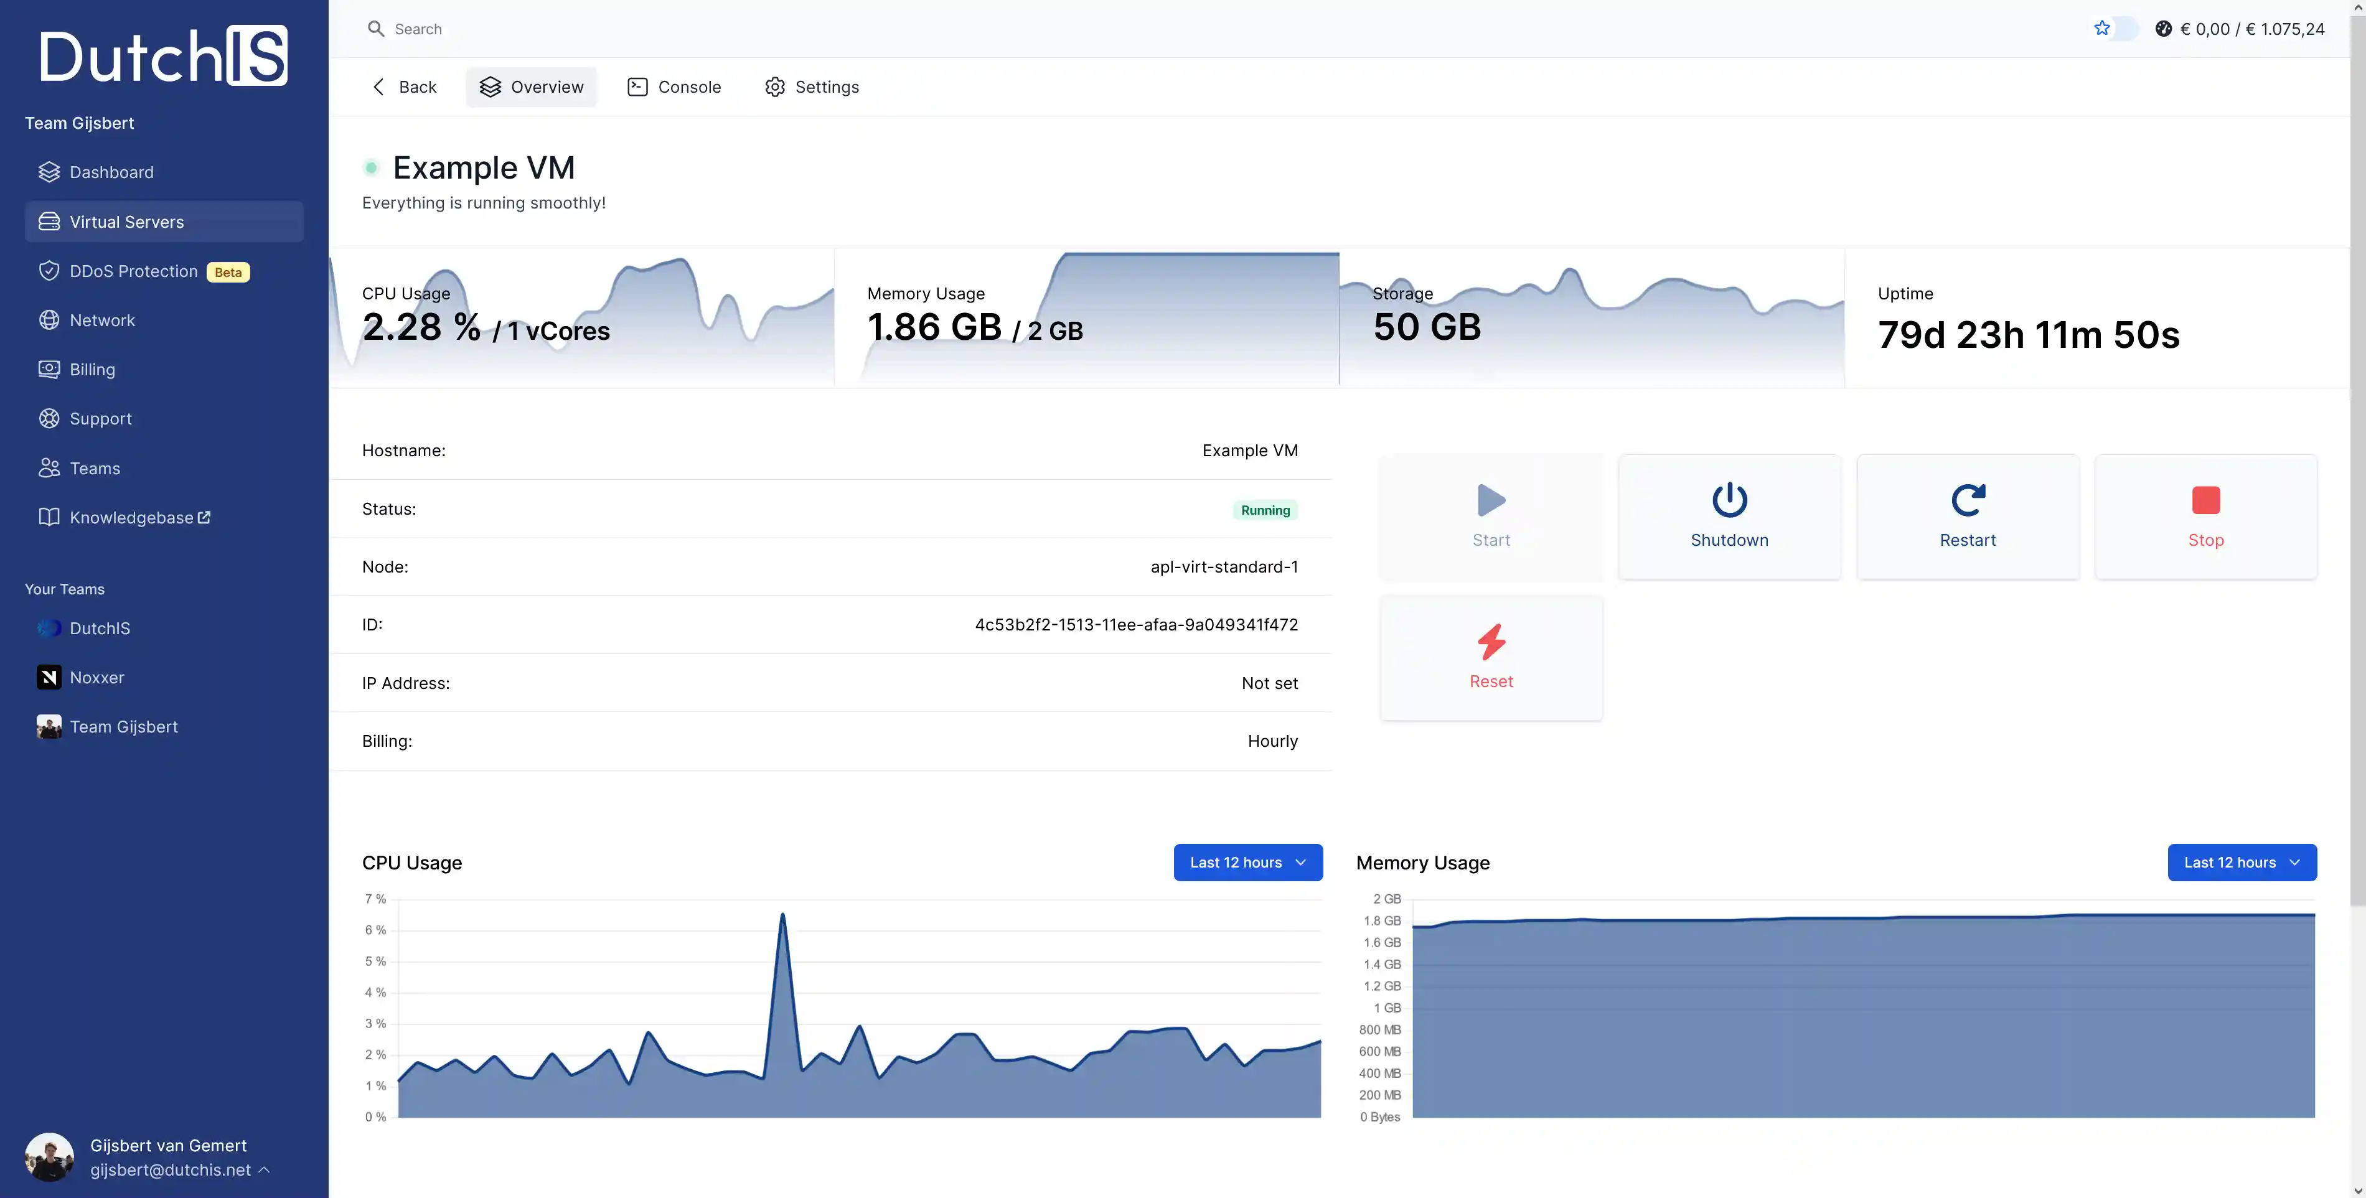
Task: Open CPU Usage Last 12 hours dropdown
Action: click(1247, 862)
